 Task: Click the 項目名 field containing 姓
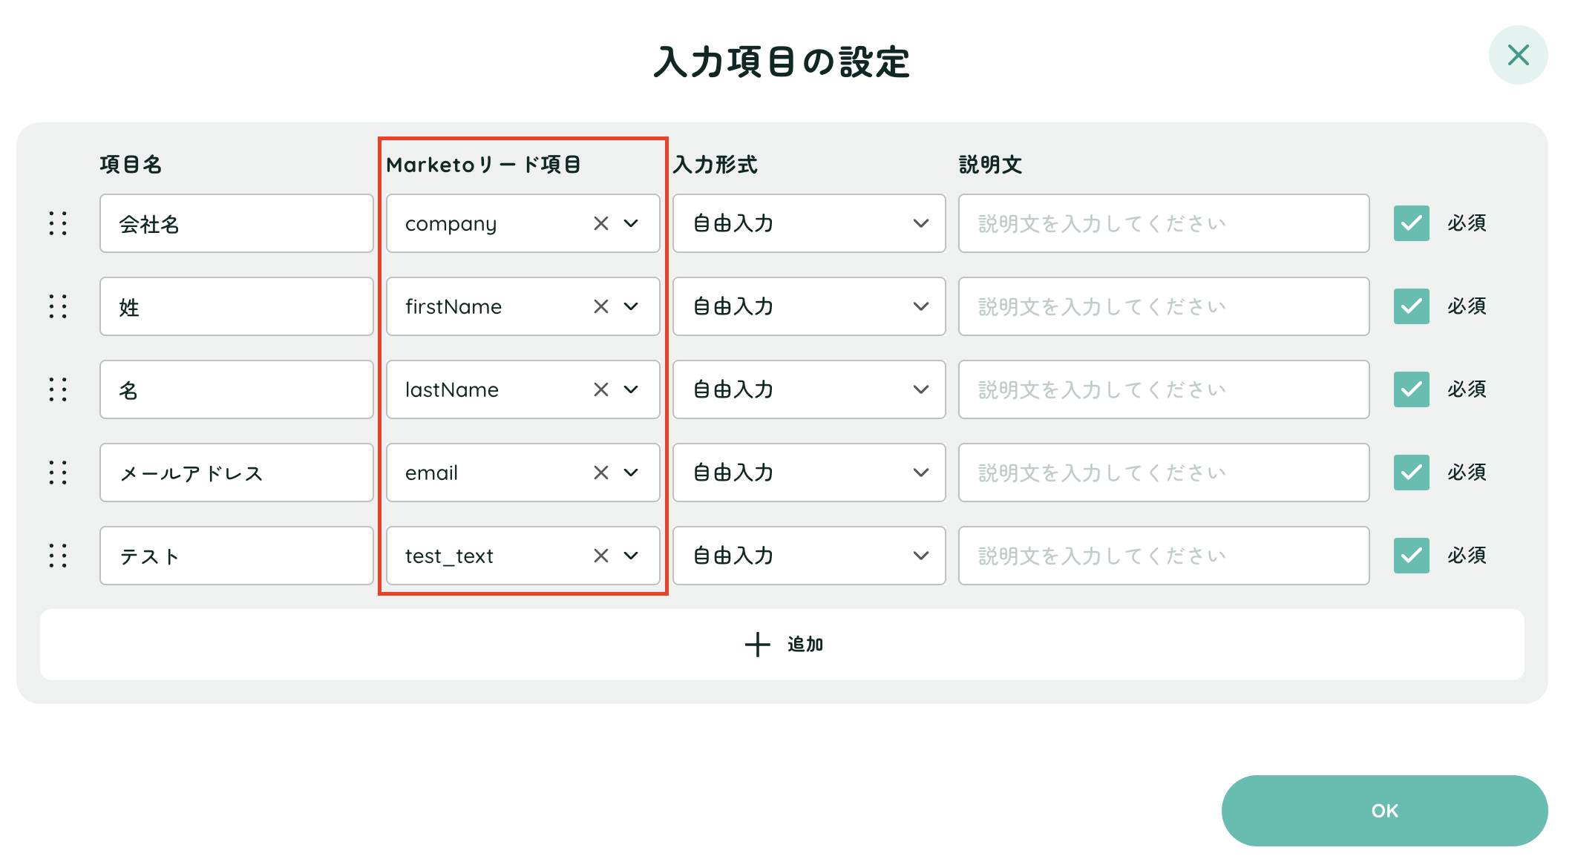coord(236,306)
